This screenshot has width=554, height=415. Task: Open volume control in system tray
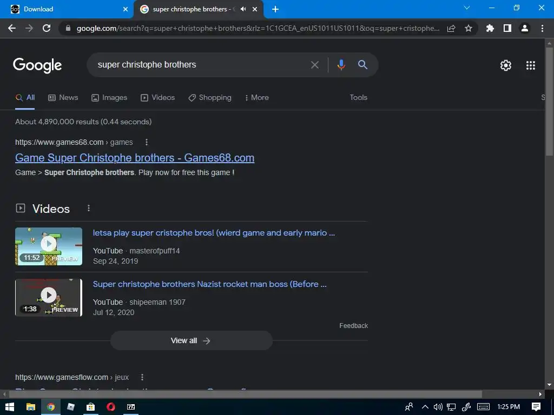438,407
